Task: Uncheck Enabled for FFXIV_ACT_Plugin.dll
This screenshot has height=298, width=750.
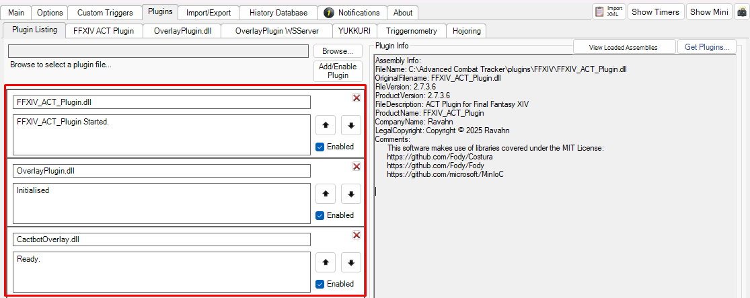Action: (x=320, y=147)
